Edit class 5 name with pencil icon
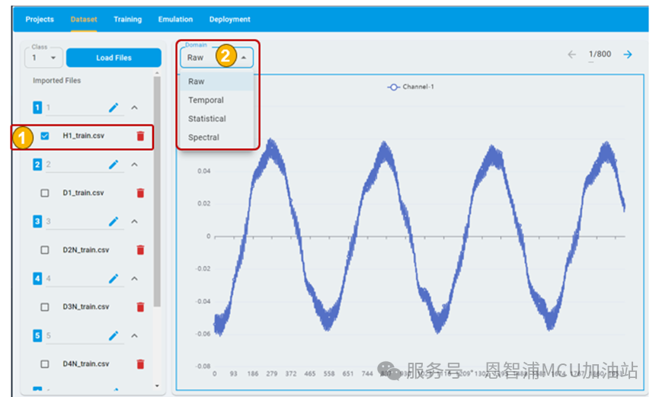This screenshot has width=659, height=397. coord(114,335)
